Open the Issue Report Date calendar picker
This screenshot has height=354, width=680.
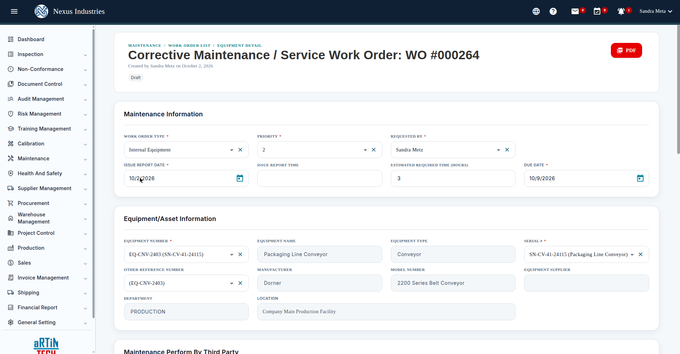[x=240, y=178]
